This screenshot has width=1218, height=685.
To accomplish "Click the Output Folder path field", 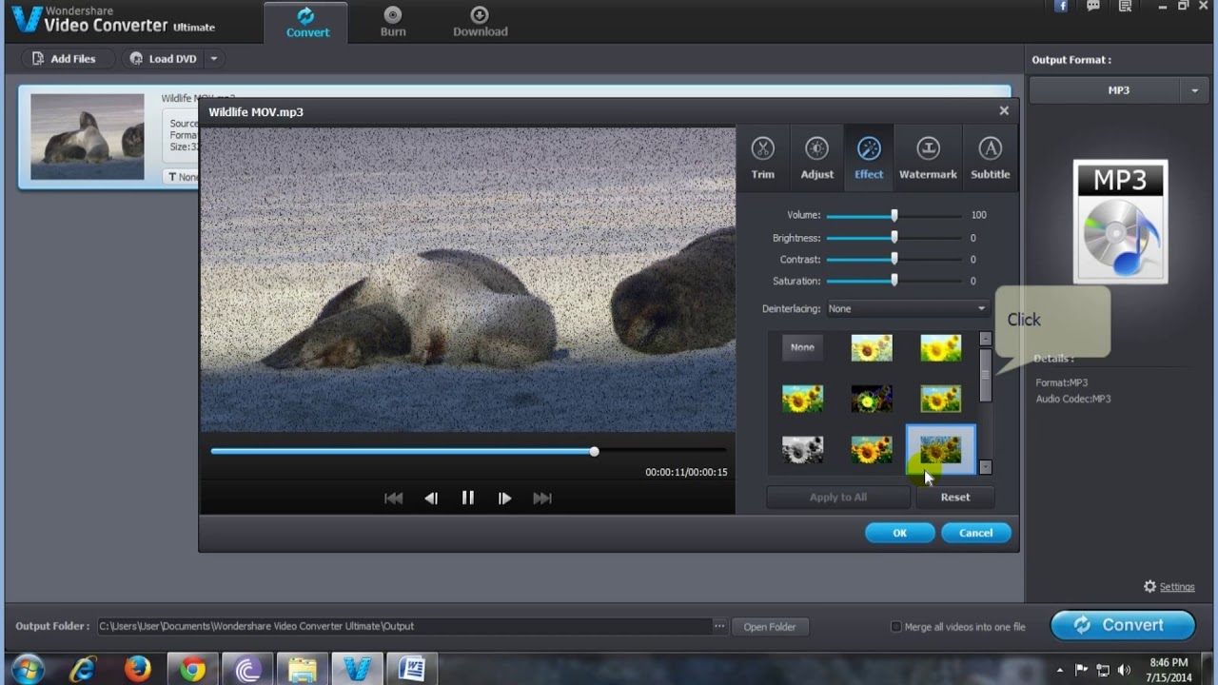I will click(x=404, y=626).
